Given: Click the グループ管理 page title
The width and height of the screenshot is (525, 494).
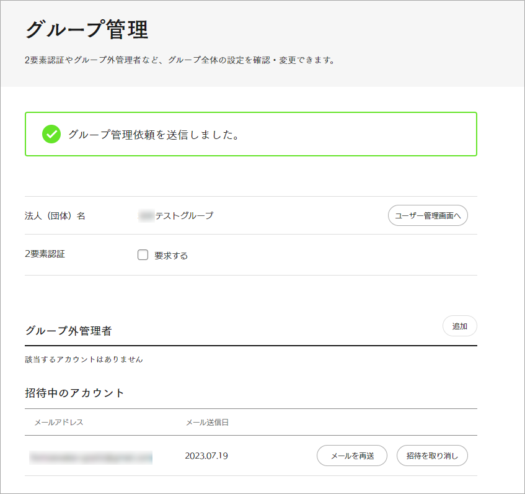Looking at the screenshot, I should click(x=87, y=30).
